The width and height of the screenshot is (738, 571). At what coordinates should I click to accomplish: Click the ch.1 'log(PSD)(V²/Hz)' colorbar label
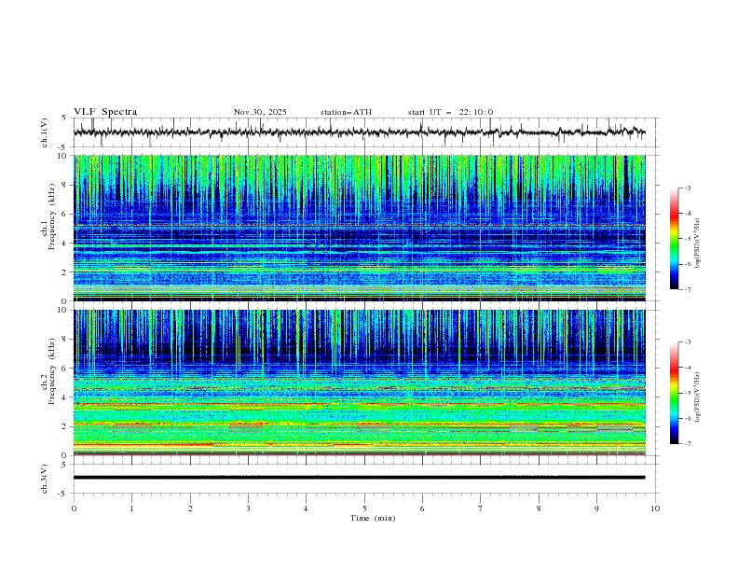point(698,244)
